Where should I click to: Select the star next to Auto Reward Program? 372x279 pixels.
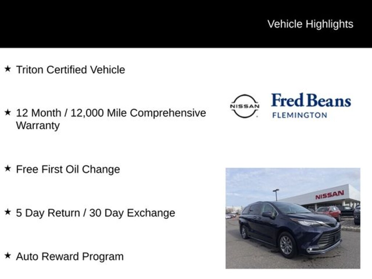tap(7, 256)
